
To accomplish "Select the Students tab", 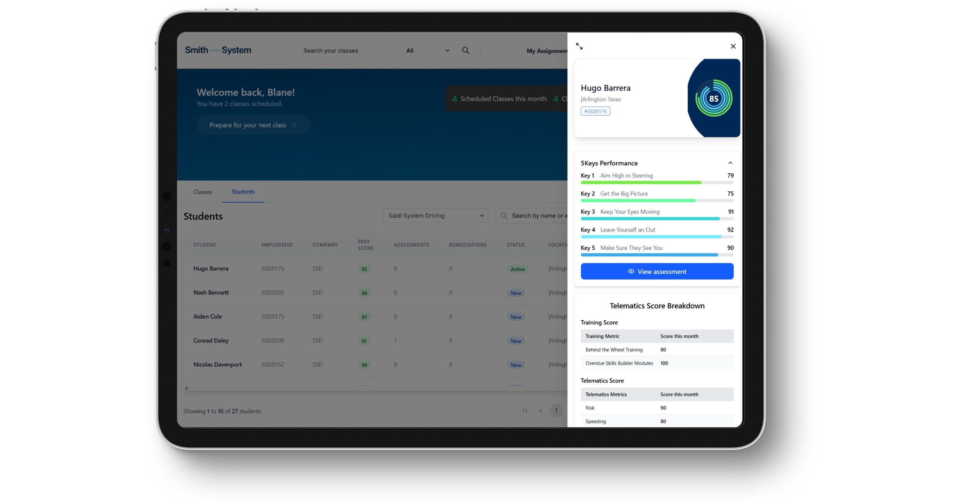I will [243, 192].
